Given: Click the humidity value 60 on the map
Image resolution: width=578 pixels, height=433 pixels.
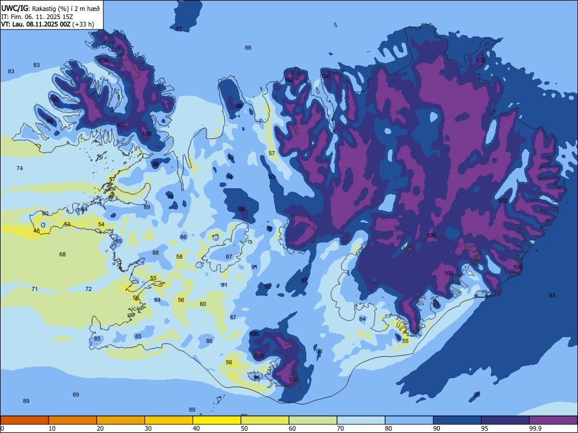Looking at the screenshot, I should click(203, 304).
